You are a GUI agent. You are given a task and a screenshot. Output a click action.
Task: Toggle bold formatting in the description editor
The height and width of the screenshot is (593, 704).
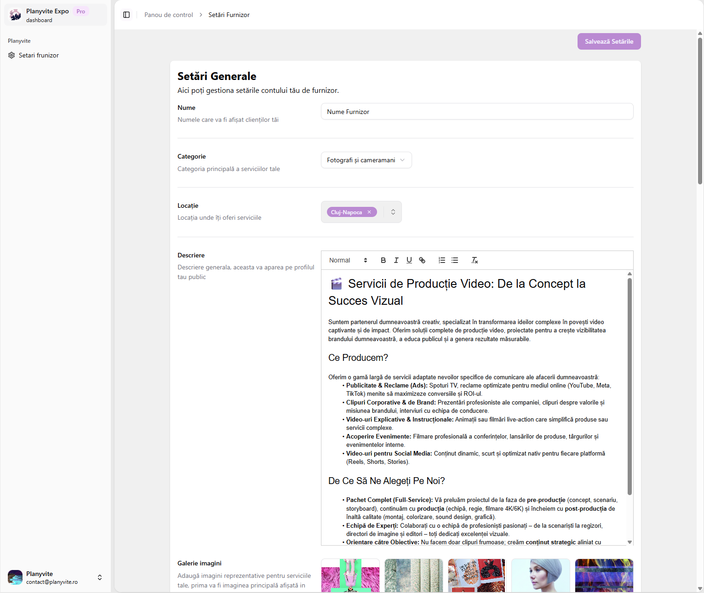pyautogui.click(x=383, y=260)
